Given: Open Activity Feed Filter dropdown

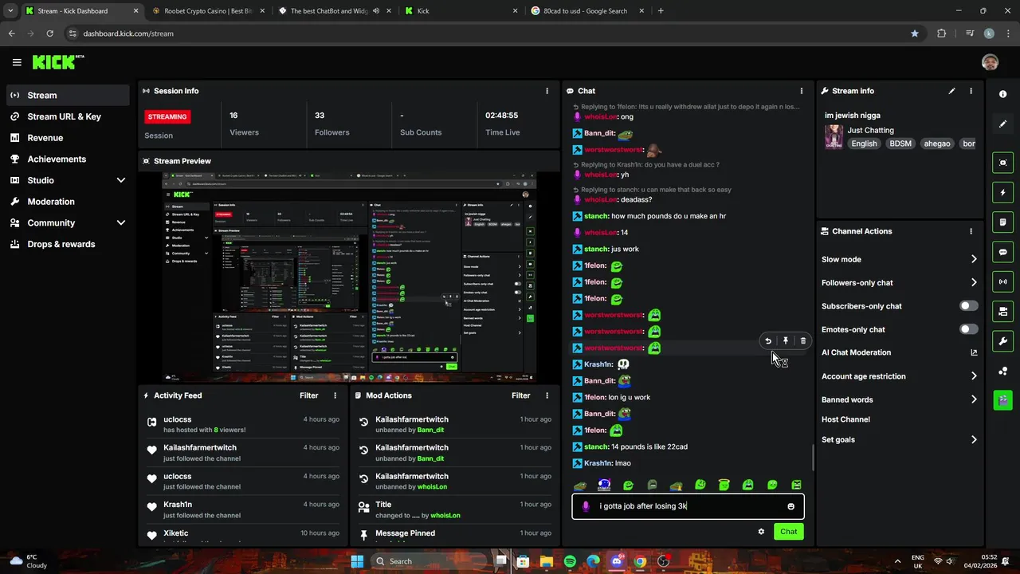Looking at the screenshot, I should click(x=309, y=395).
